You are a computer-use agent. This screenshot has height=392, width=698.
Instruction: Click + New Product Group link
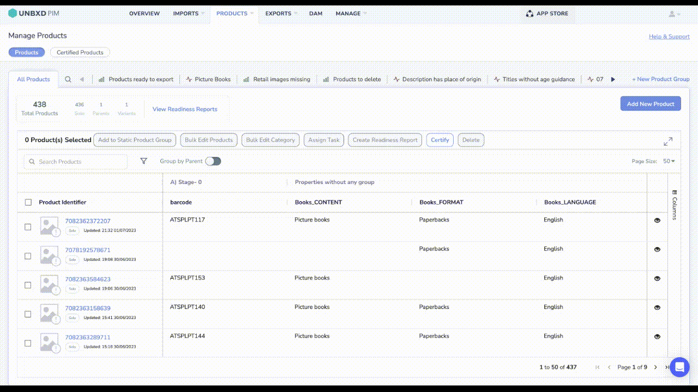pos(660,79)
